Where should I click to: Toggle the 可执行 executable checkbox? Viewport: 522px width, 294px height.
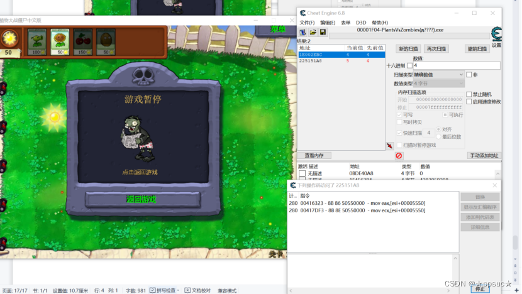coord(445,115)
